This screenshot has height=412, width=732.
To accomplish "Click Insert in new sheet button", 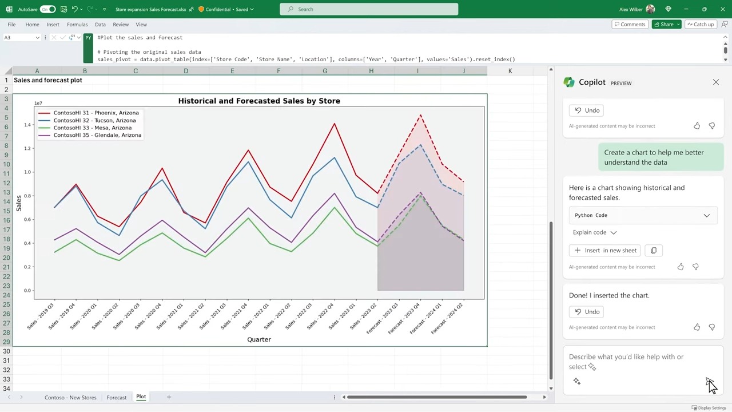I will pyautogui.click(x=605, y=250).
